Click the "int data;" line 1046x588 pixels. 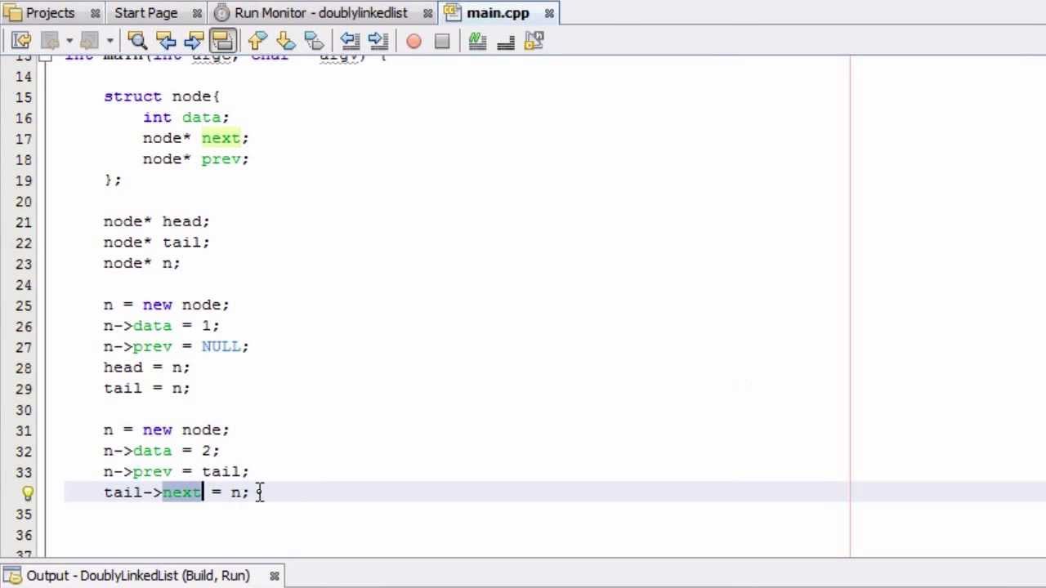click(186, 118)
